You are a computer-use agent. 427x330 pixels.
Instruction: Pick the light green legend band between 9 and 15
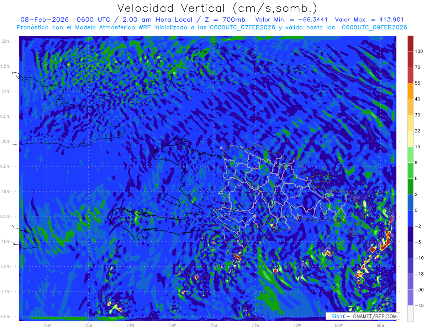point(410,154)
